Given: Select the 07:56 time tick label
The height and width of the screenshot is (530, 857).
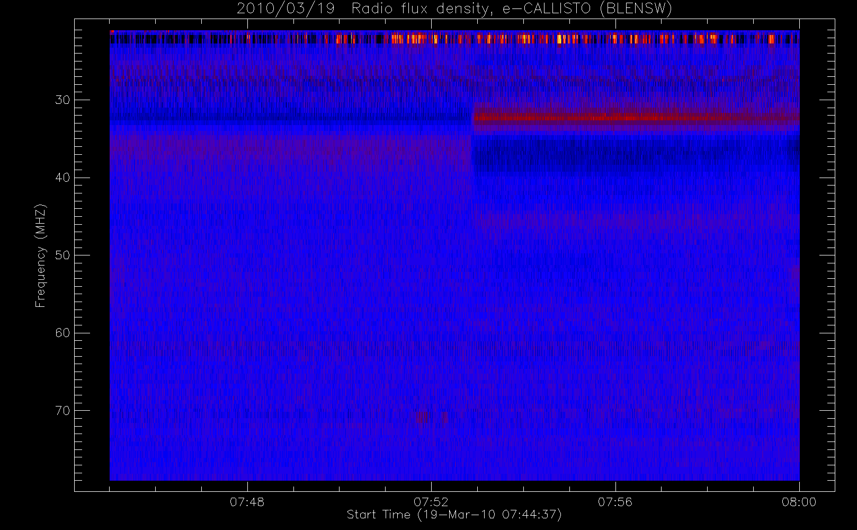Looking at the screenshot, I should coord(615,502).
